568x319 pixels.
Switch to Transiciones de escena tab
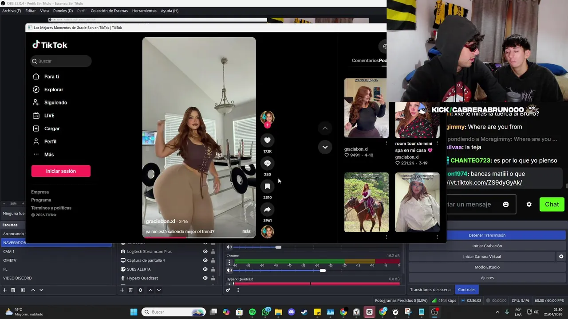click(430, 289)
